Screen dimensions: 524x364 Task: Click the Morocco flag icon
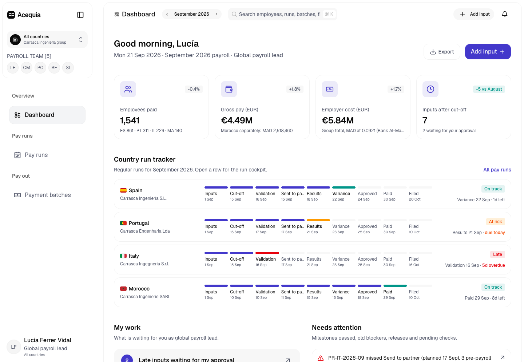[123, 289]
